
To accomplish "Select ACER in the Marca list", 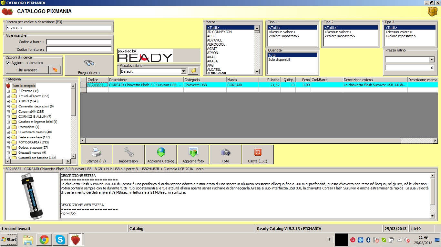I will pos(231,36).
